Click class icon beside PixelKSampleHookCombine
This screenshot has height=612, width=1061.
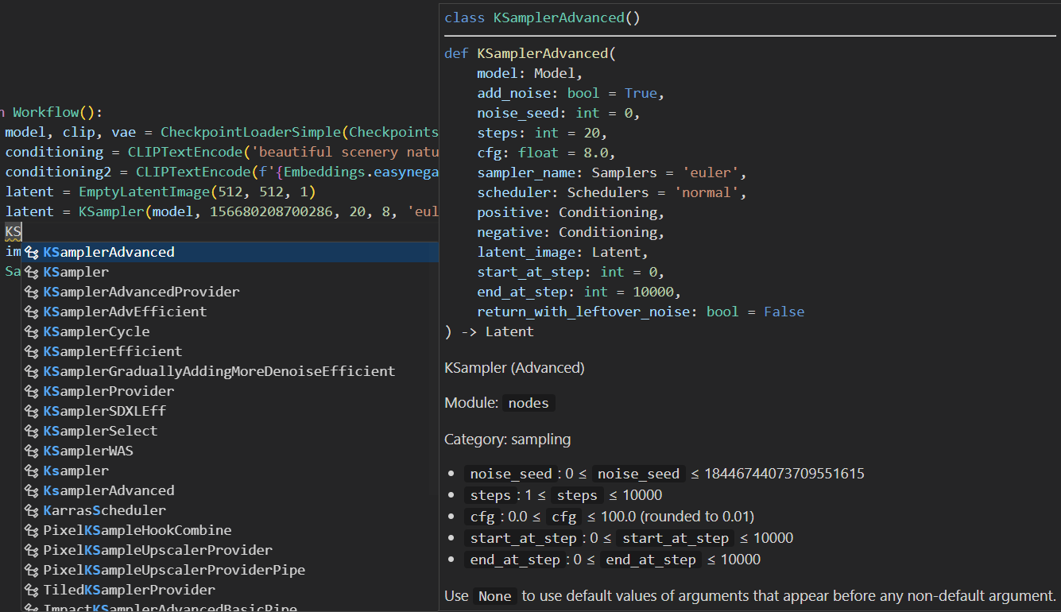point(32,531)
